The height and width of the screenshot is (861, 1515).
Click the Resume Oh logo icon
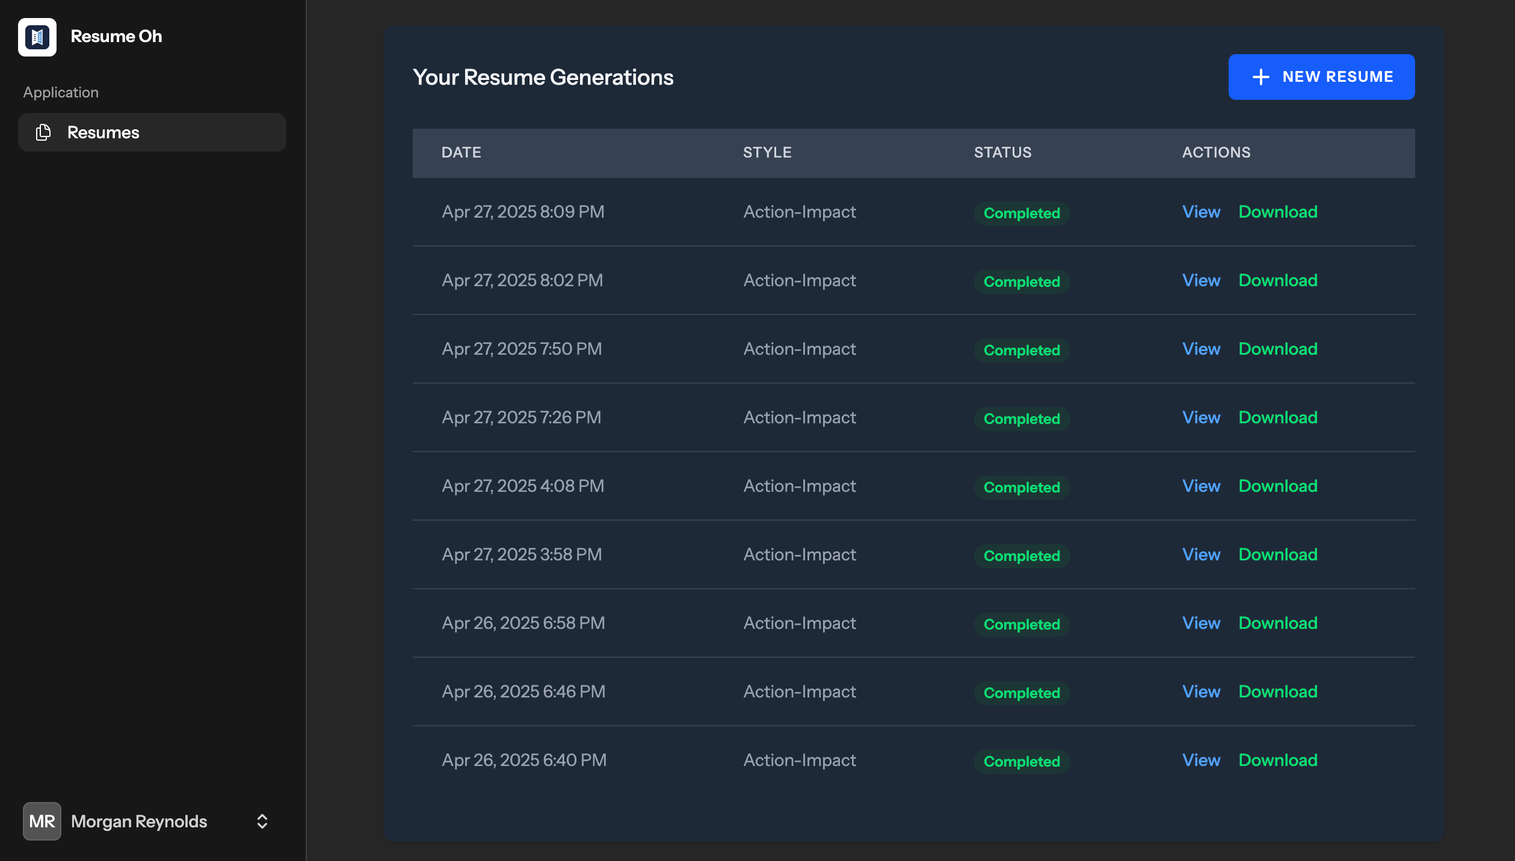[x=37, y=37]
